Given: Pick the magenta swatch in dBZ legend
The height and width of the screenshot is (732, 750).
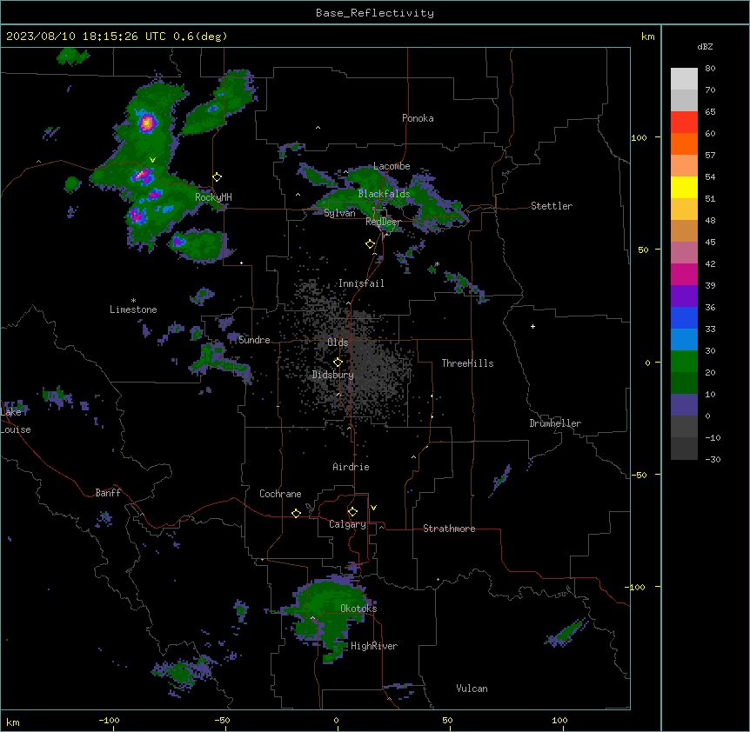Looking at the screenshot, I should point(684,274).
